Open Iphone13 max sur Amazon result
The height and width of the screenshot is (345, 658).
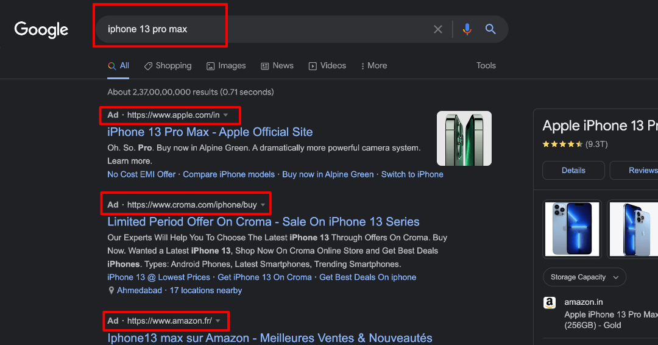click(x=270, y=338)
